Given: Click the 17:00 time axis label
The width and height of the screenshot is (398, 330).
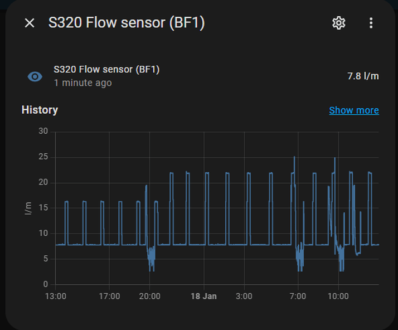Looking at the screenshot, I should point(109,297).
